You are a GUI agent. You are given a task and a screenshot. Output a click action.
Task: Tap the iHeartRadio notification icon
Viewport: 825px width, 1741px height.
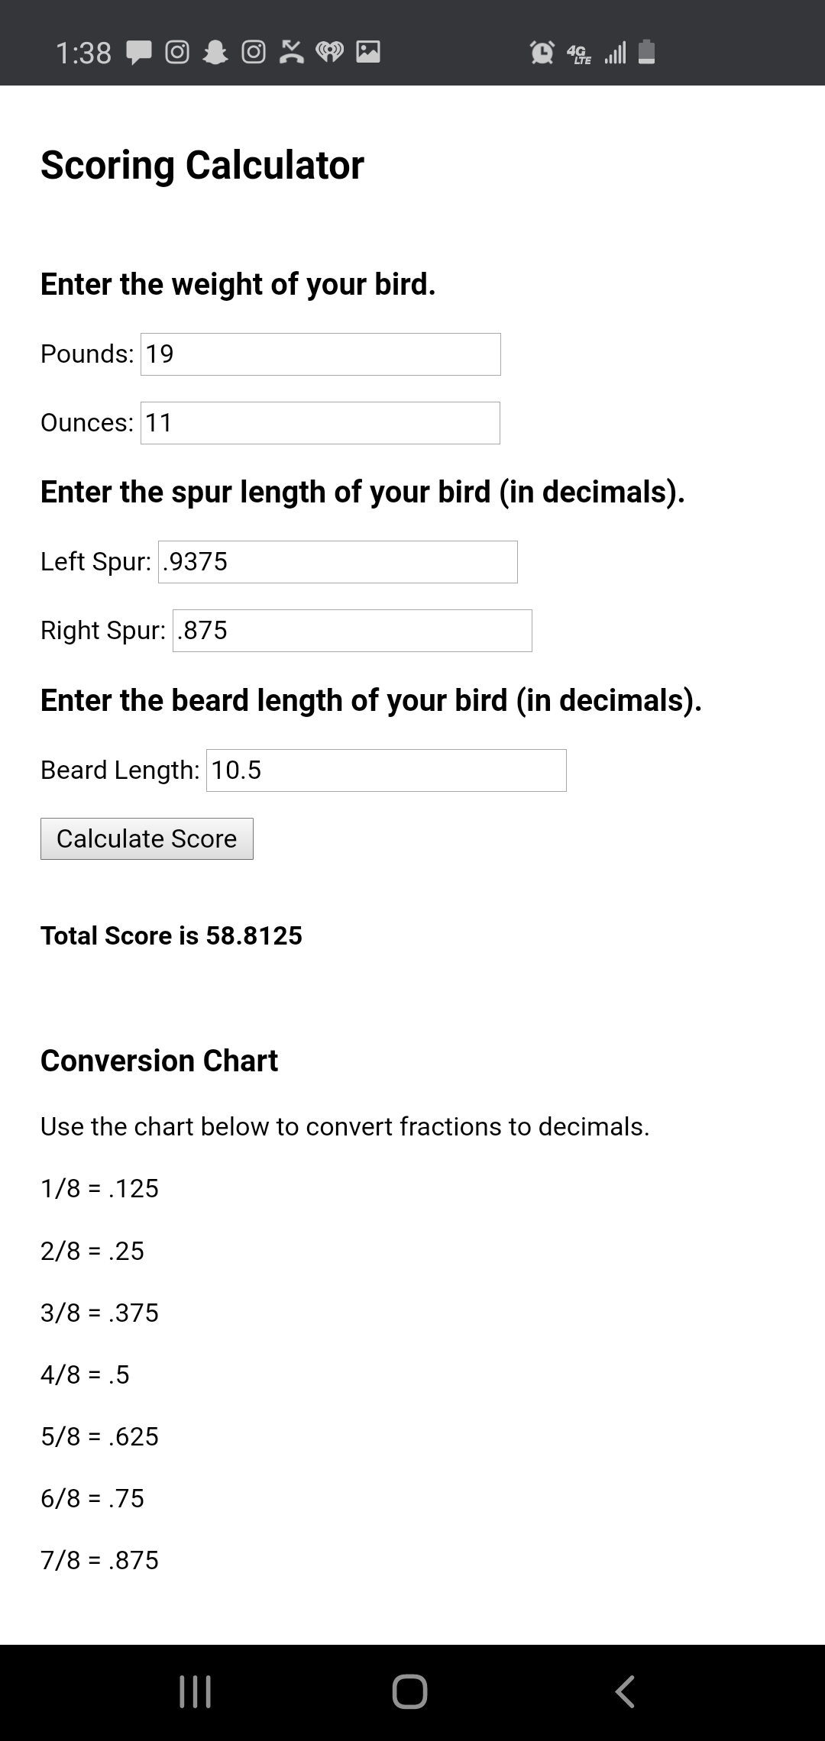pos(329,53)
